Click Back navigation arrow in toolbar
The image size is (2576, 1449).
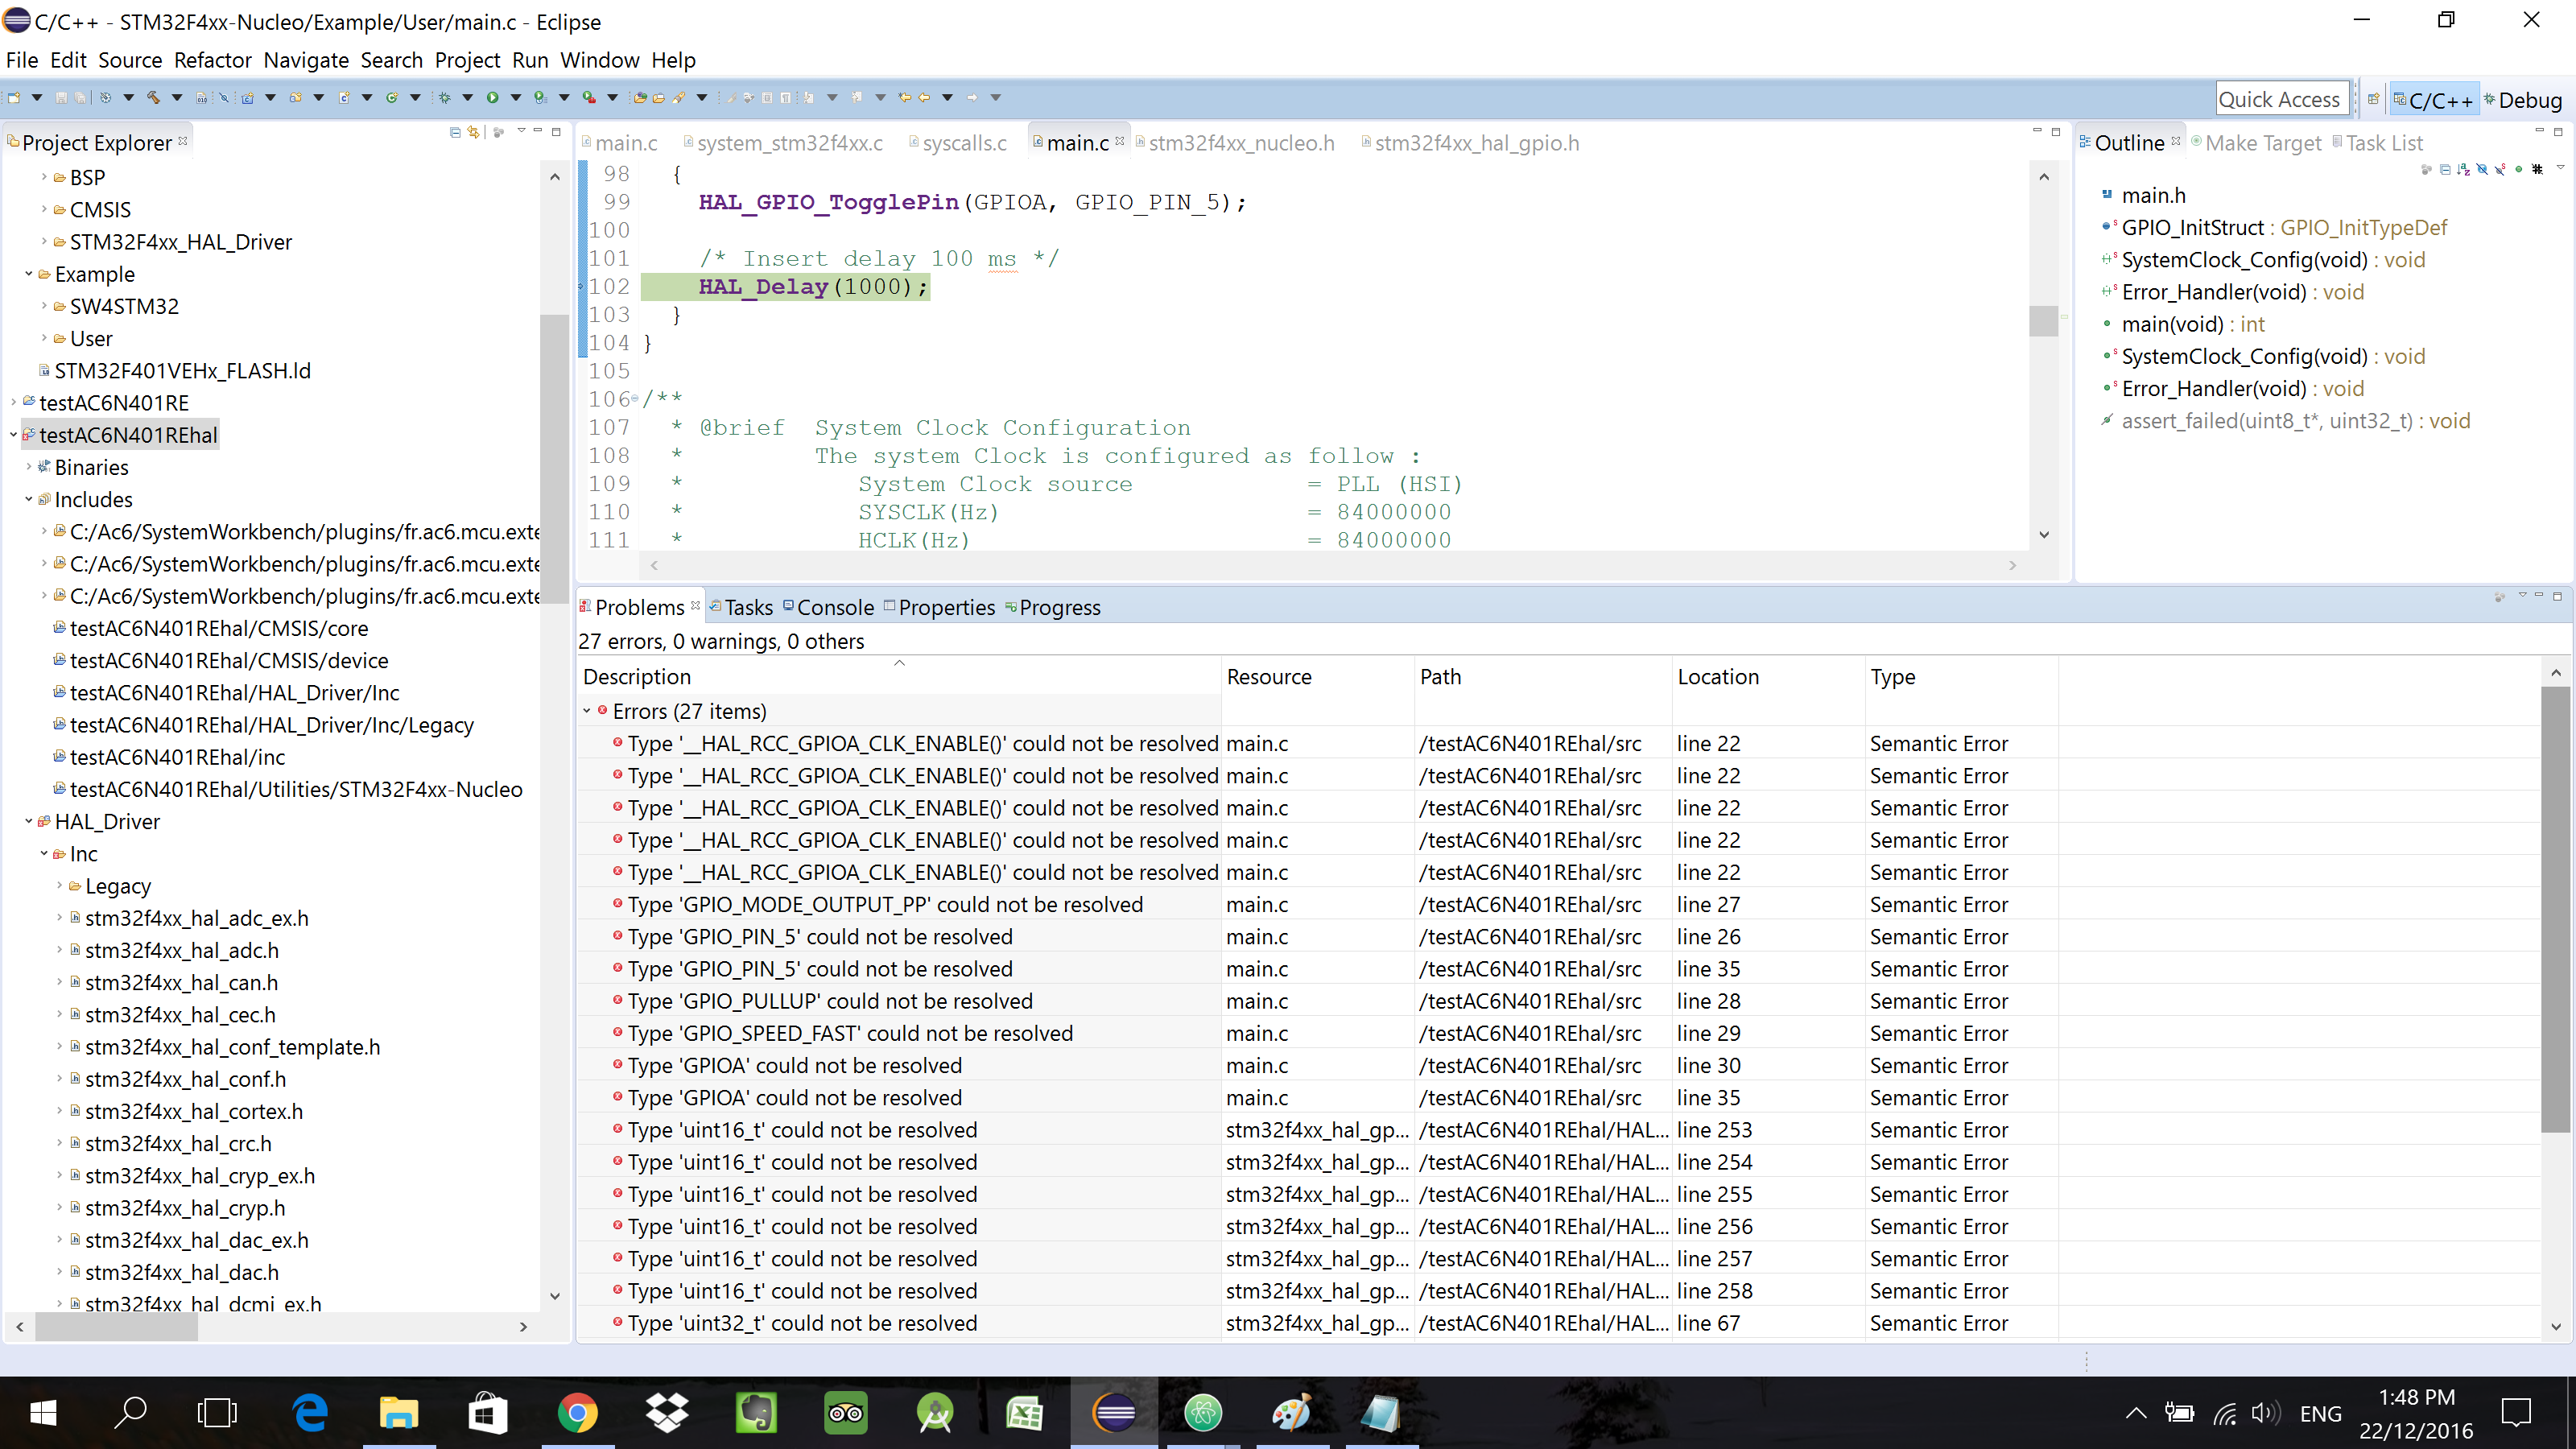pyautogui.click(x=923, y=97)
